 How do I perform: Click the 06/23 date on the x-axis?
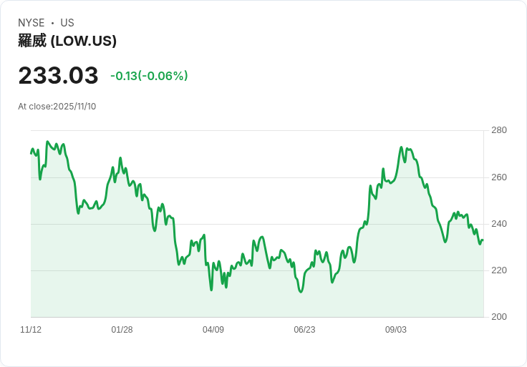[x=304, y=330]
